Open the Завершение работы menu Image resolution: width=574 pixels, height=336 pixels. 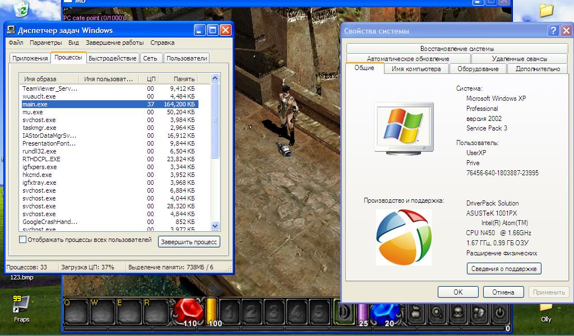point(114,43)
